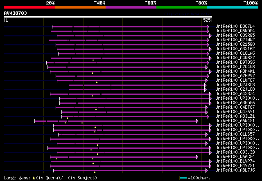Select the UniRef100_Q93J39 label
This screenshot has width=262, height=181.
(235, 152)
